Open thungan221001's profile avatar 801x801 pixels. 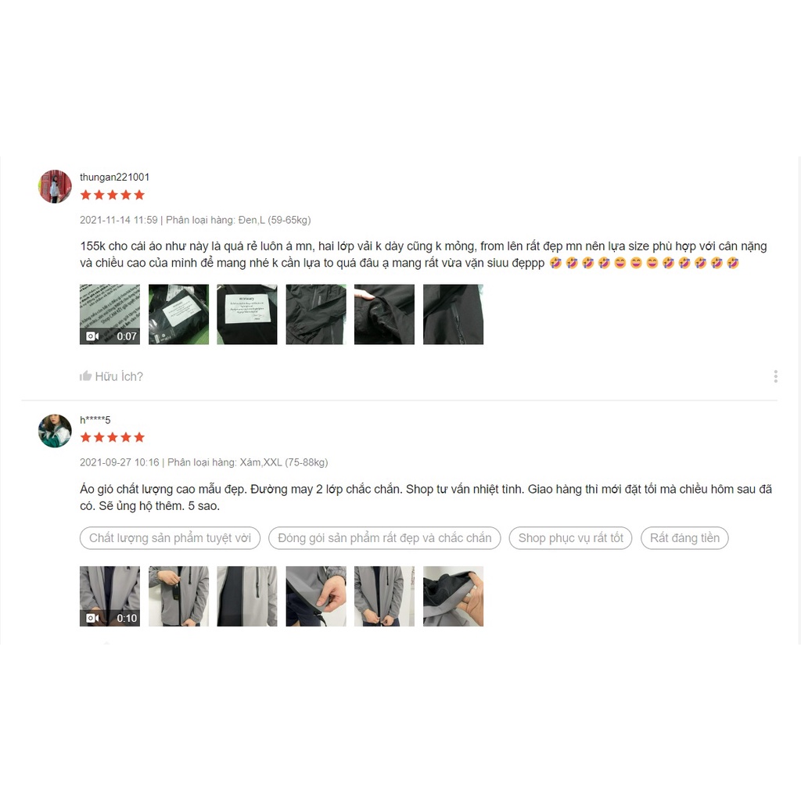(x=56, y=186)
